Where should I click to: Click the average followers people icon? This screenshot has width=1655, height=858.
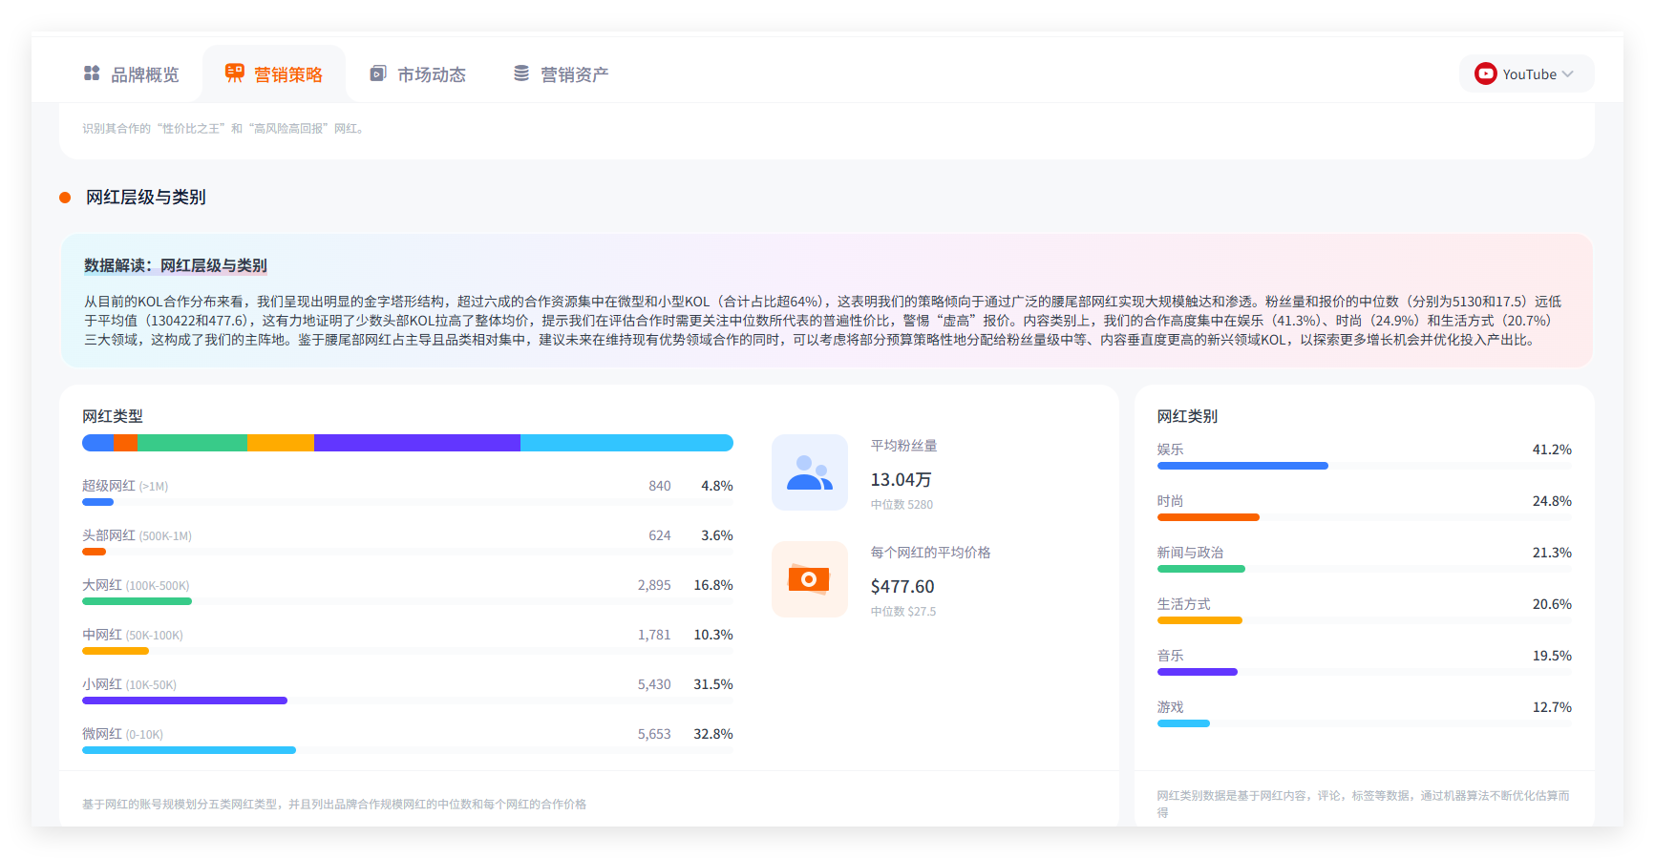(809, 472)
